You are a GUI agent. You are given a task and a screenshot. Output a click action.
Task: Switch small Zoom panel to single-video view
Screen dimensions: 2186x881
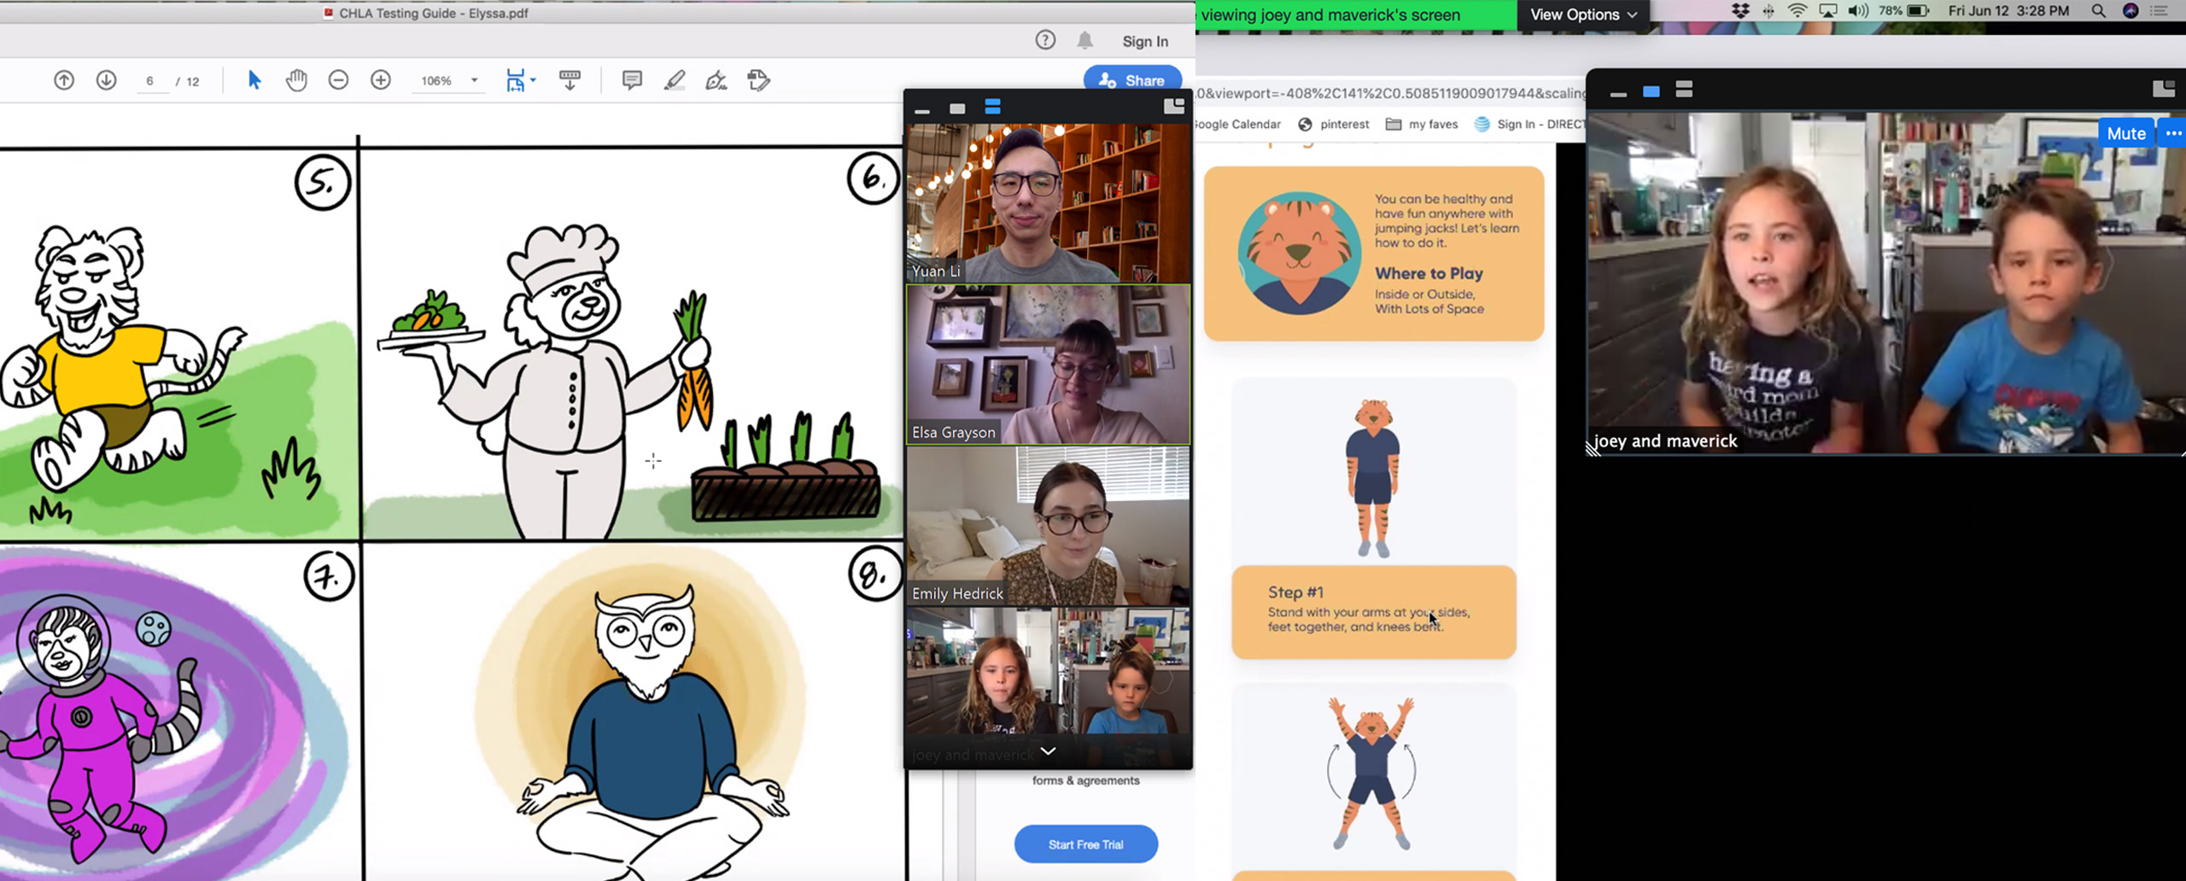pos(957,108)
